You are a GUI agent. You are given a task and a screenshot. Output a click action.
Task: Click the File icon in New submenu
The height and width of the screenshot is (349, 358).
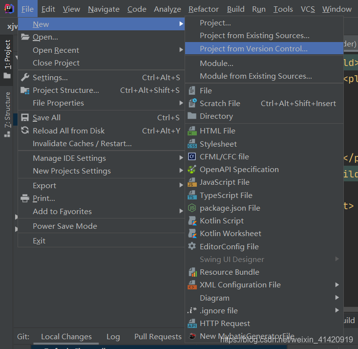click(x=192, y=90)
